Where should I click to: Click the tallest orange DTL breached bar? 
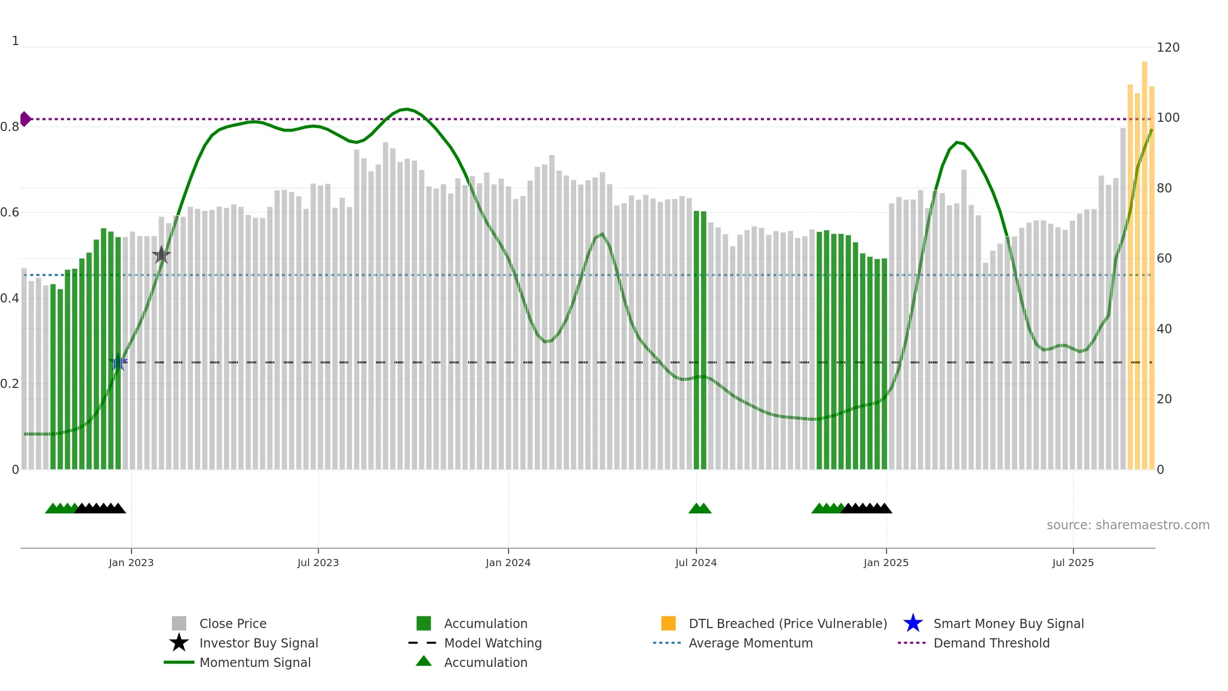(x=1145, y=265)
